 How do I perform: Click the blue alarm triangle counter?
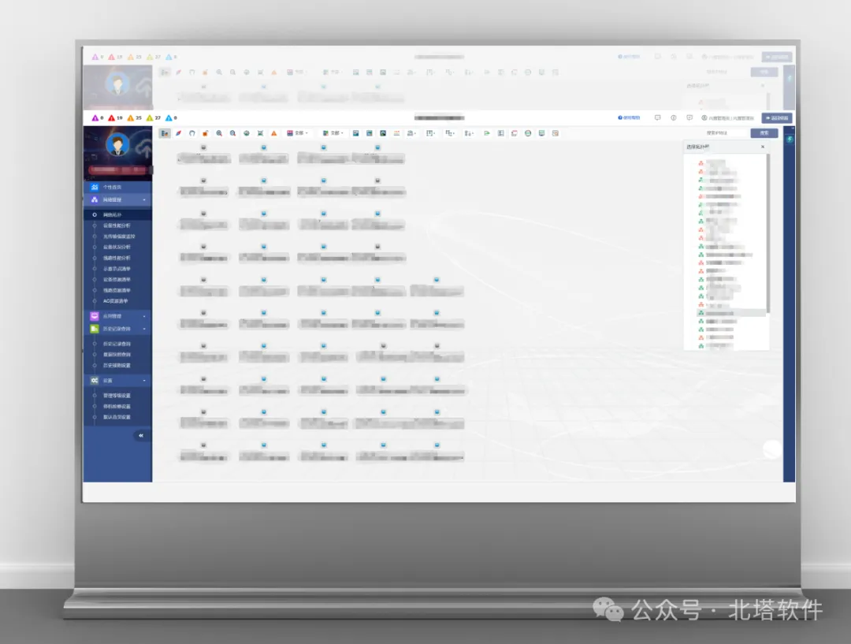[171, 117]
